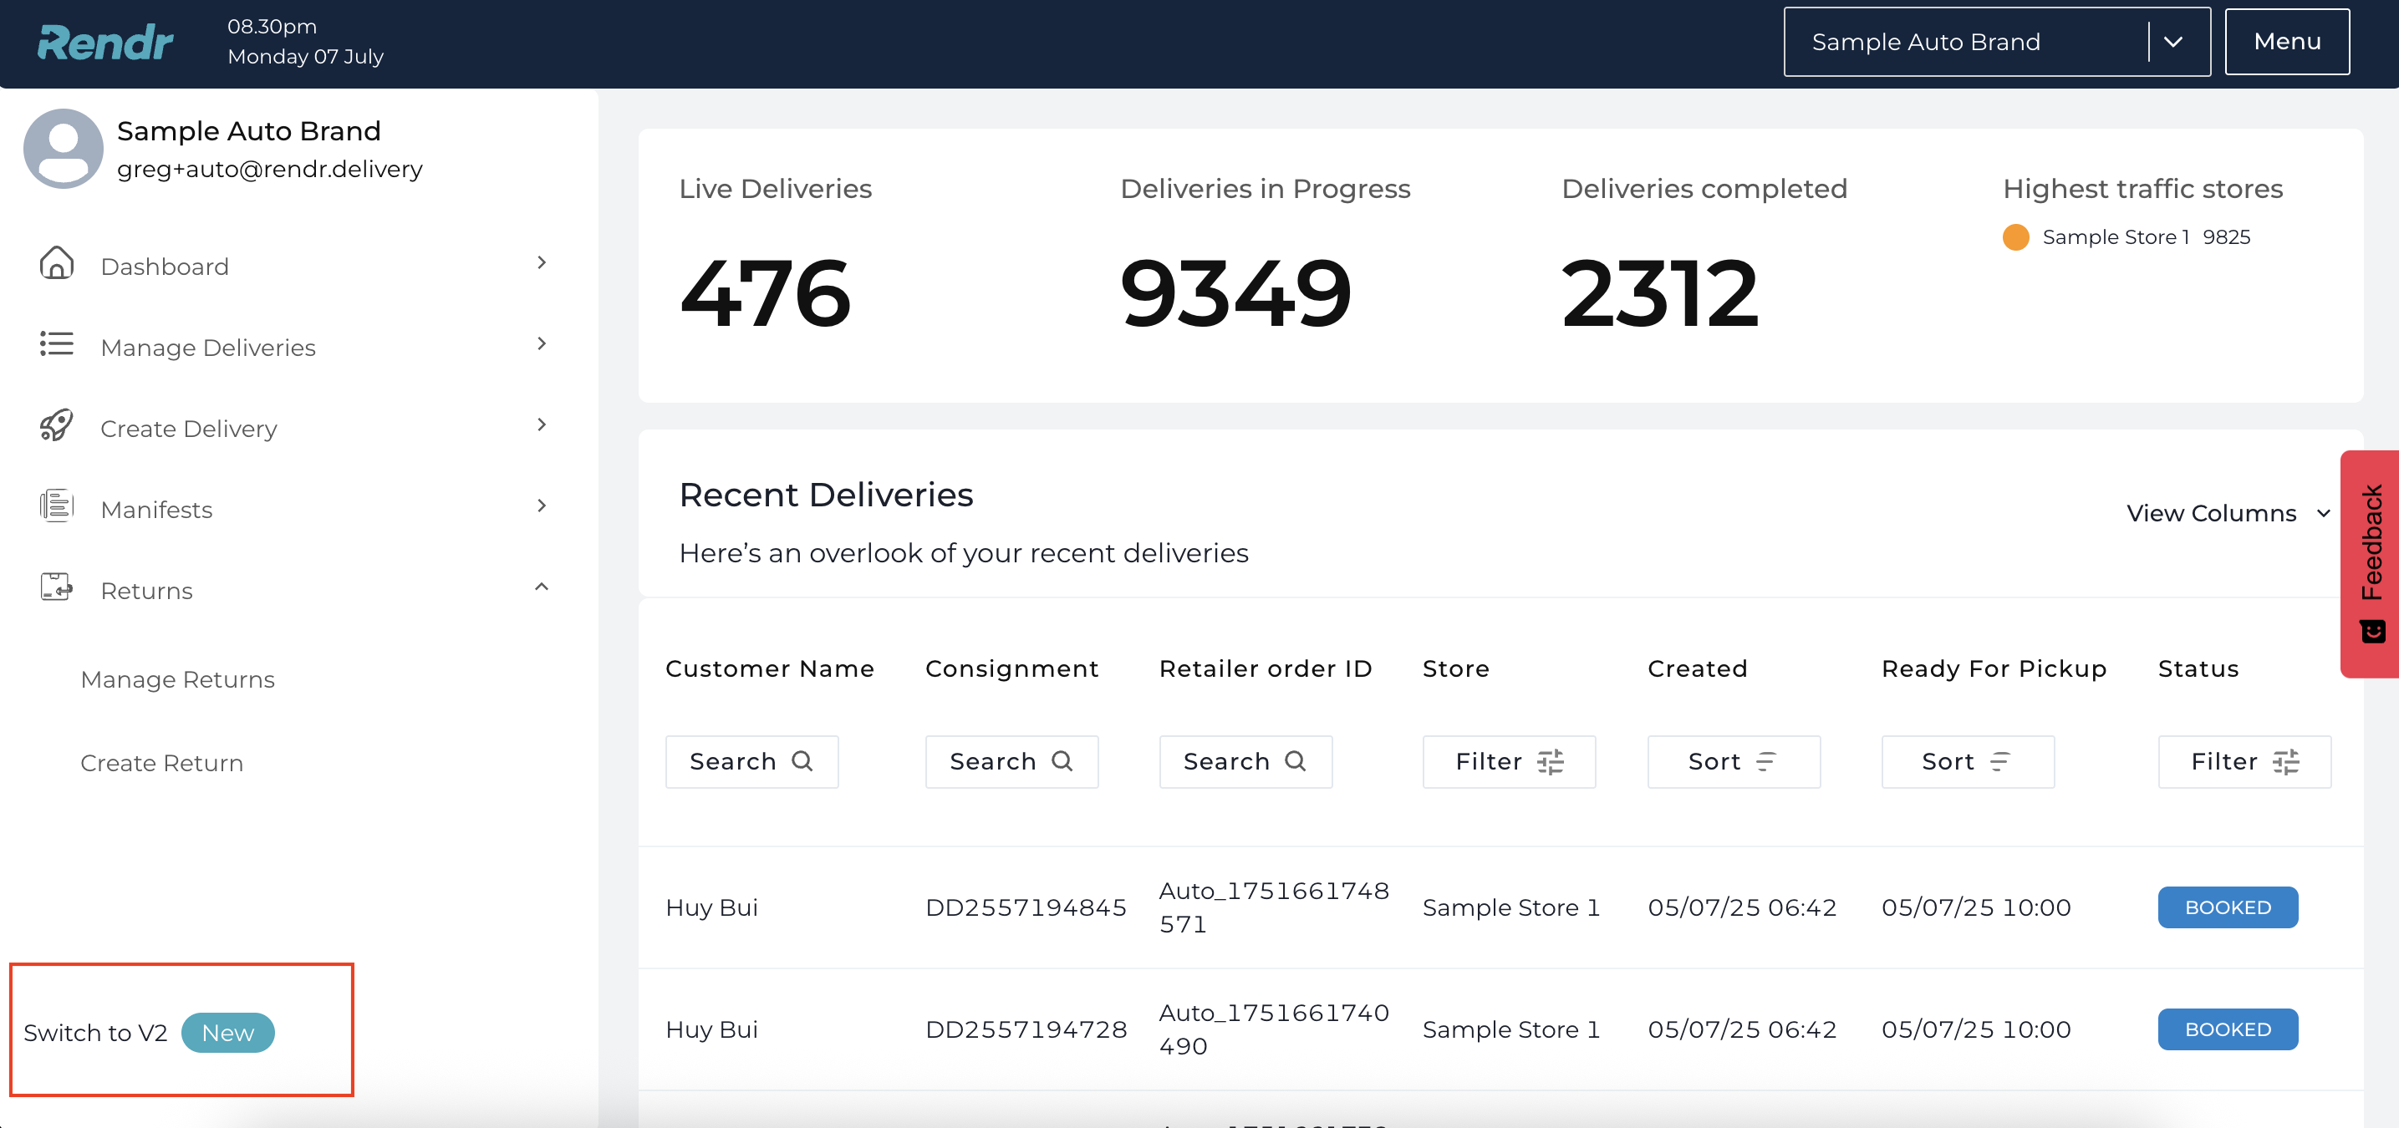Open the Feedback side tab
Screen dimensions: 2399x1128
(2370, 564)
